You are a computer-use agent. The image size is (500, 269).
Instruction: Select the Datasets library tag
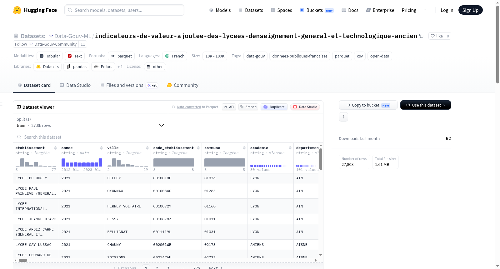(47, 67)
